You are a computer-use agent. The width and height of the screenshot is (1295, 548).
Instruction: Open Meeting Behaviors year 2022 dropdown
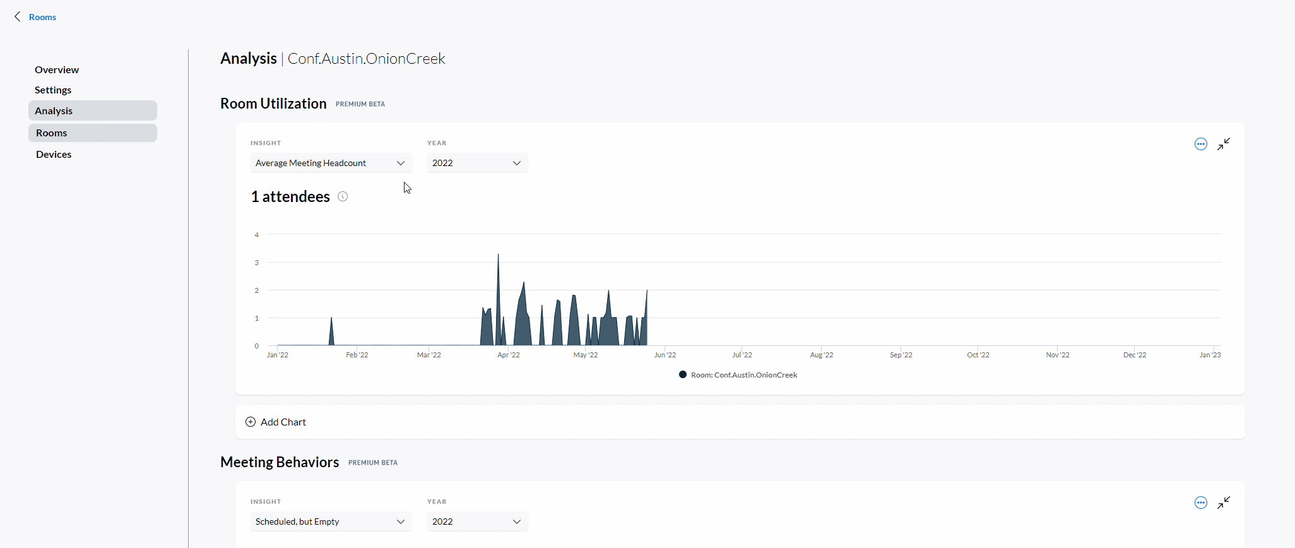coord(477,521)
